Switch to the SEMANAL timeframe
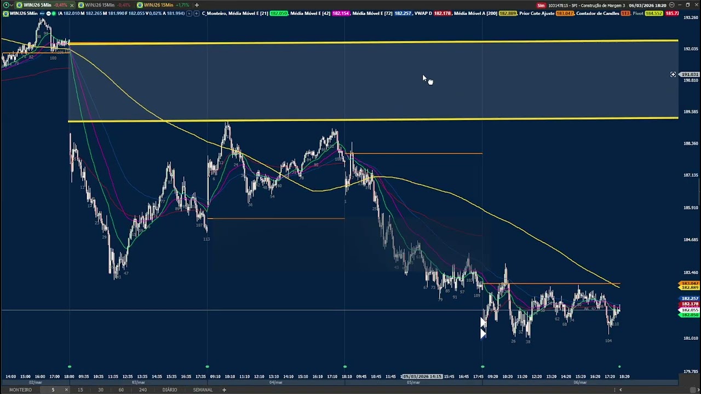The height and width of the screenshot is (394, 701). 203,390
